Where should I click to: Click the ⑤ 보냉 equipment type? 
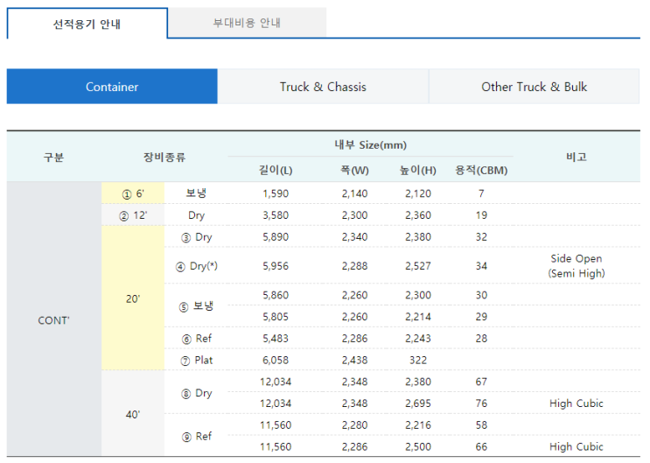(x=197, y=306)
